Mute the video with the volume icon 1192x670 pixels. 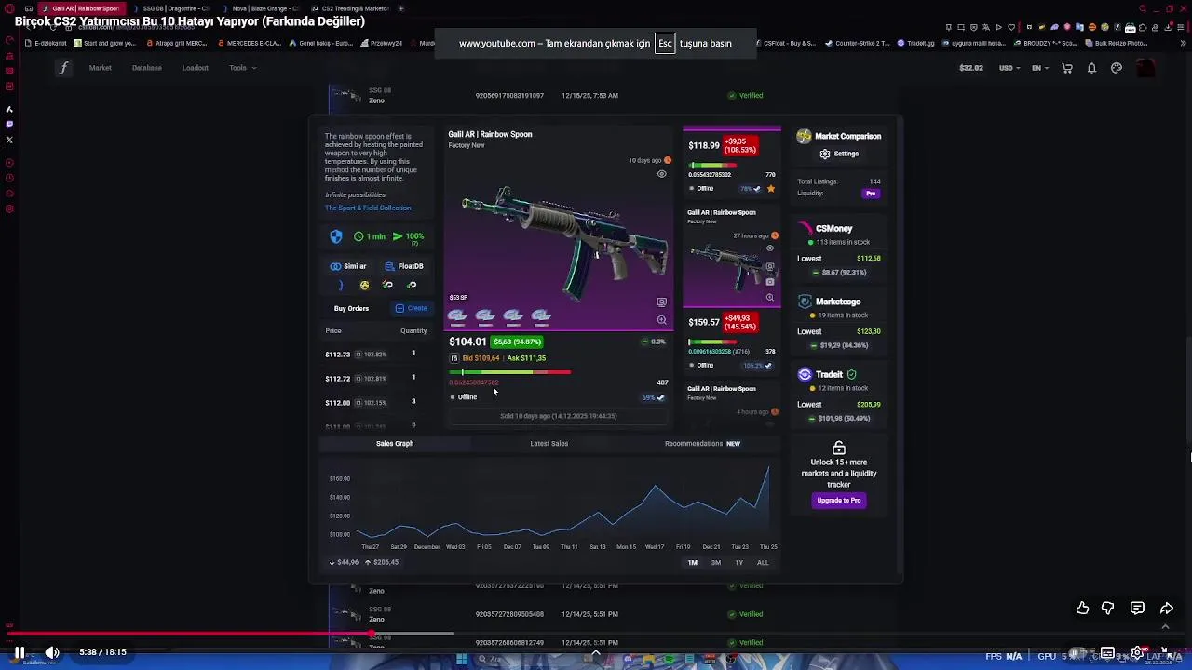[52, 652]
